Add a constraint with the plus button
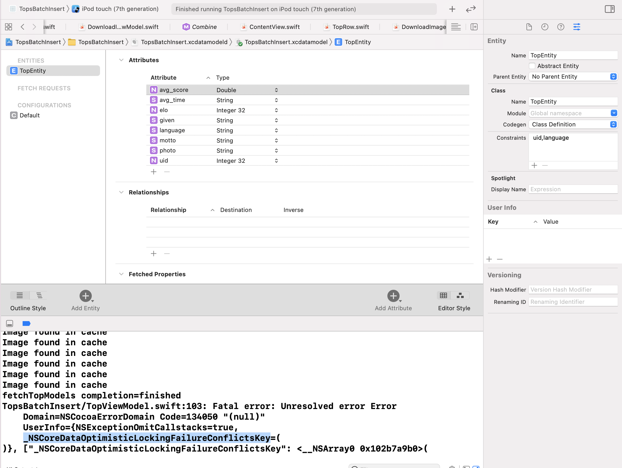This screenshot has width=622, height=468. click(x=534, y=165)
